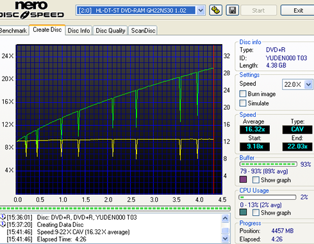Open the drive selection dropdown
The image size is (314, 244).
pos(201,10)
